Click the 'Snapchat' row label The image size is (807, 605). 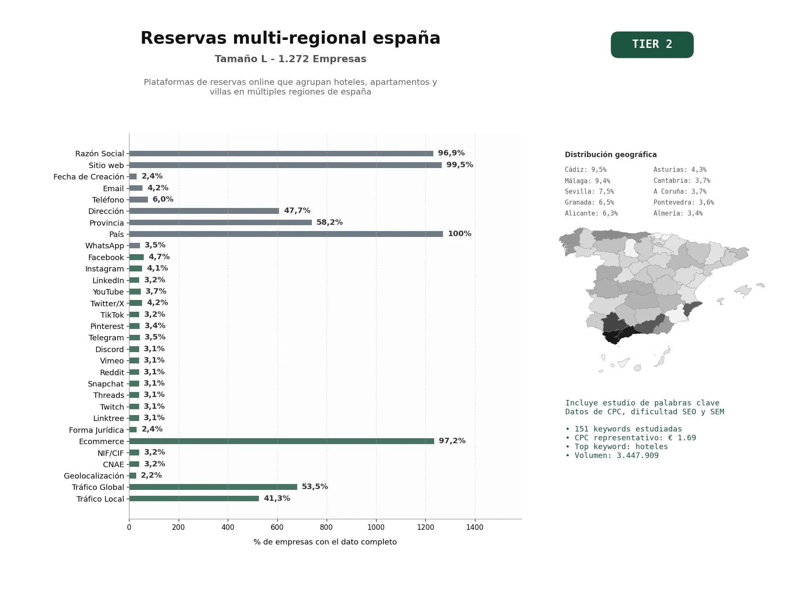(x=106, y=384)
